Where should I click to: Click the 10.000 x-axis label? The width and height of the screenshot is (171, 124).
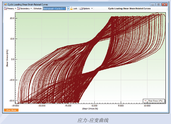pyautogui.click(x=147, y=106)
